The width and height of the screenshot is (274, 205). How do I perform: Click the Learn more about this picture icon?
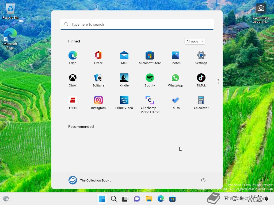(261, 13)
